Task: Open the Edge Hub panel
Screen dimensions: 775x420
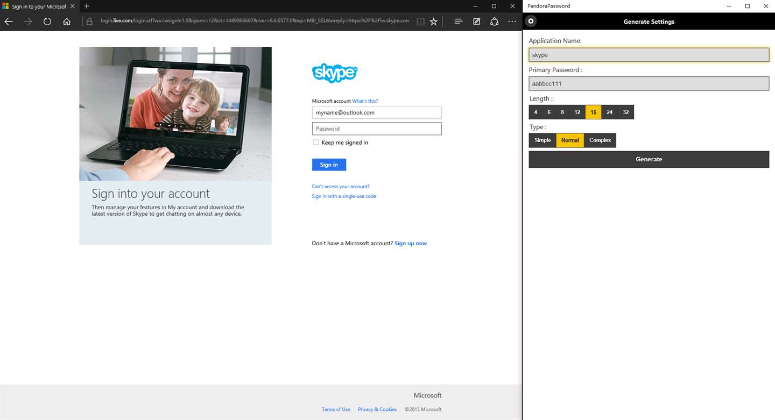Action: (x=459, y=22)
